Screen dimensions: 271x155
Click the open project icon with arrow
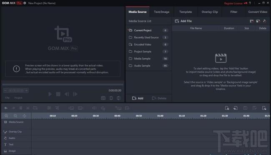[236, 108]
